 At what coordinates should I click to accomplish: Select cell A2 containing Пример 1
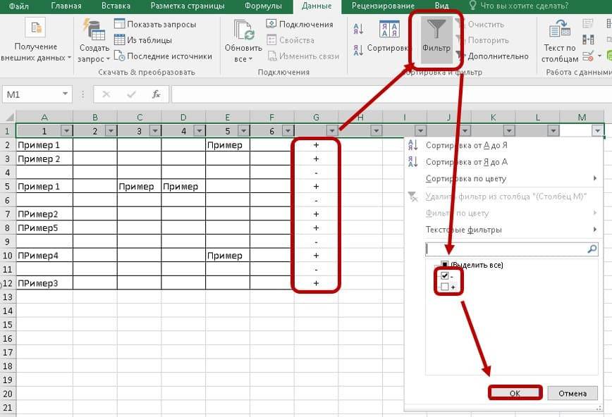coord(44,144)
